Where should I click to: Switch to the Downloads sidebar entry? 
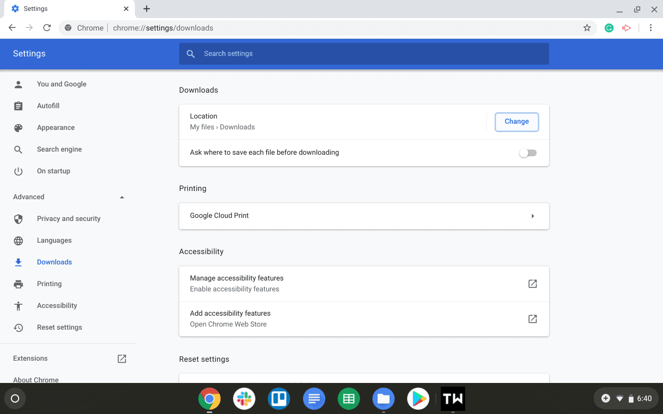[55, 262]
